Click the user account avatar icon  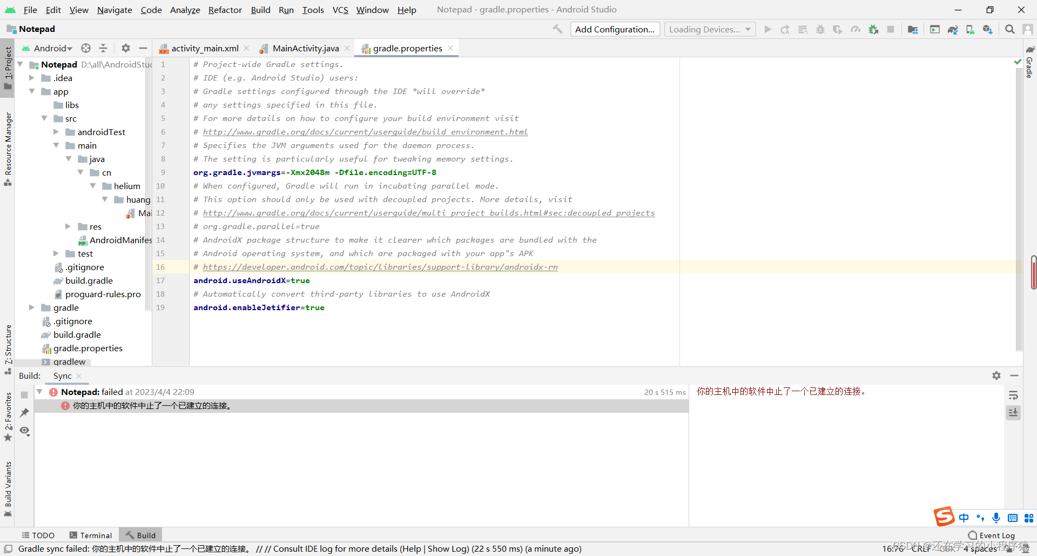(1028, 29)
